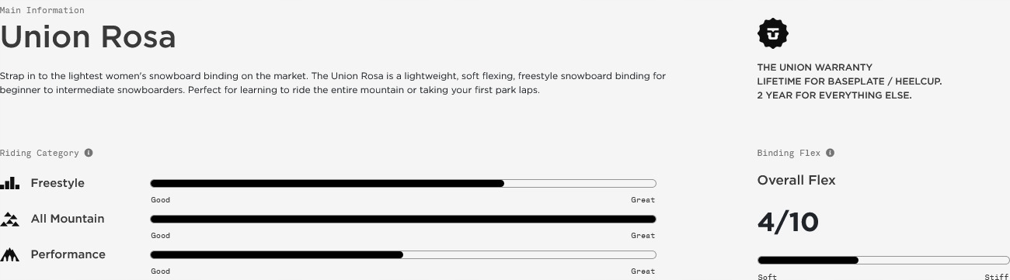Click the Union Rosa title
Viewport: 1010px width, 280px height.
[x=88, y=36]
